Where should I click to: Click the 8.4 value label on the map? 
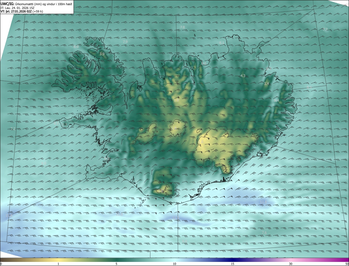point(276,101)
